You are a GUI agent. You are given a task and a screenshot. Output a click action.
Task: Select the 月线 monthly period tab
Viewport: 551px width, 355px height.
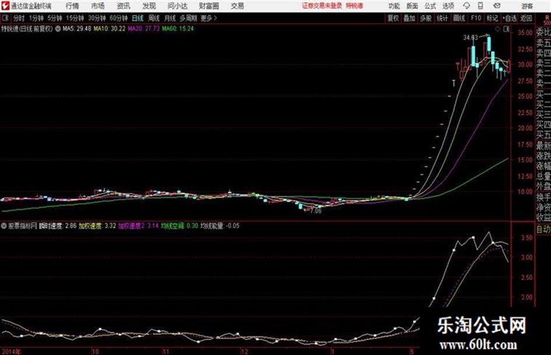170,18
